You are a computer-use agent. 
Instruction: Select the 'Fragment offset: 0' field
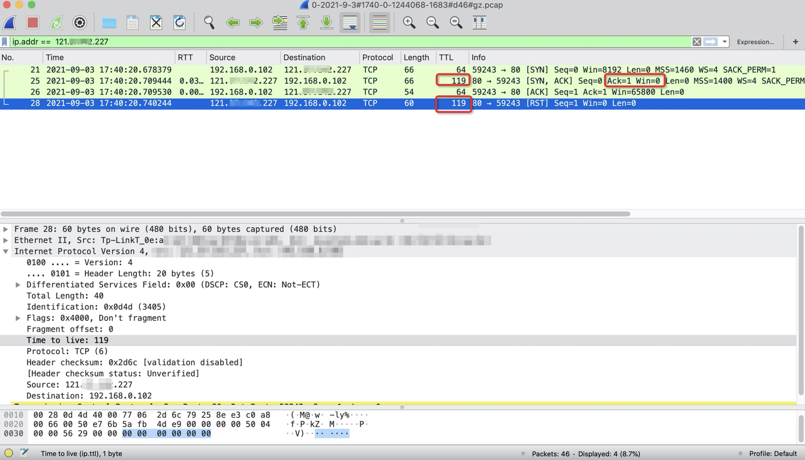(70, 329)
